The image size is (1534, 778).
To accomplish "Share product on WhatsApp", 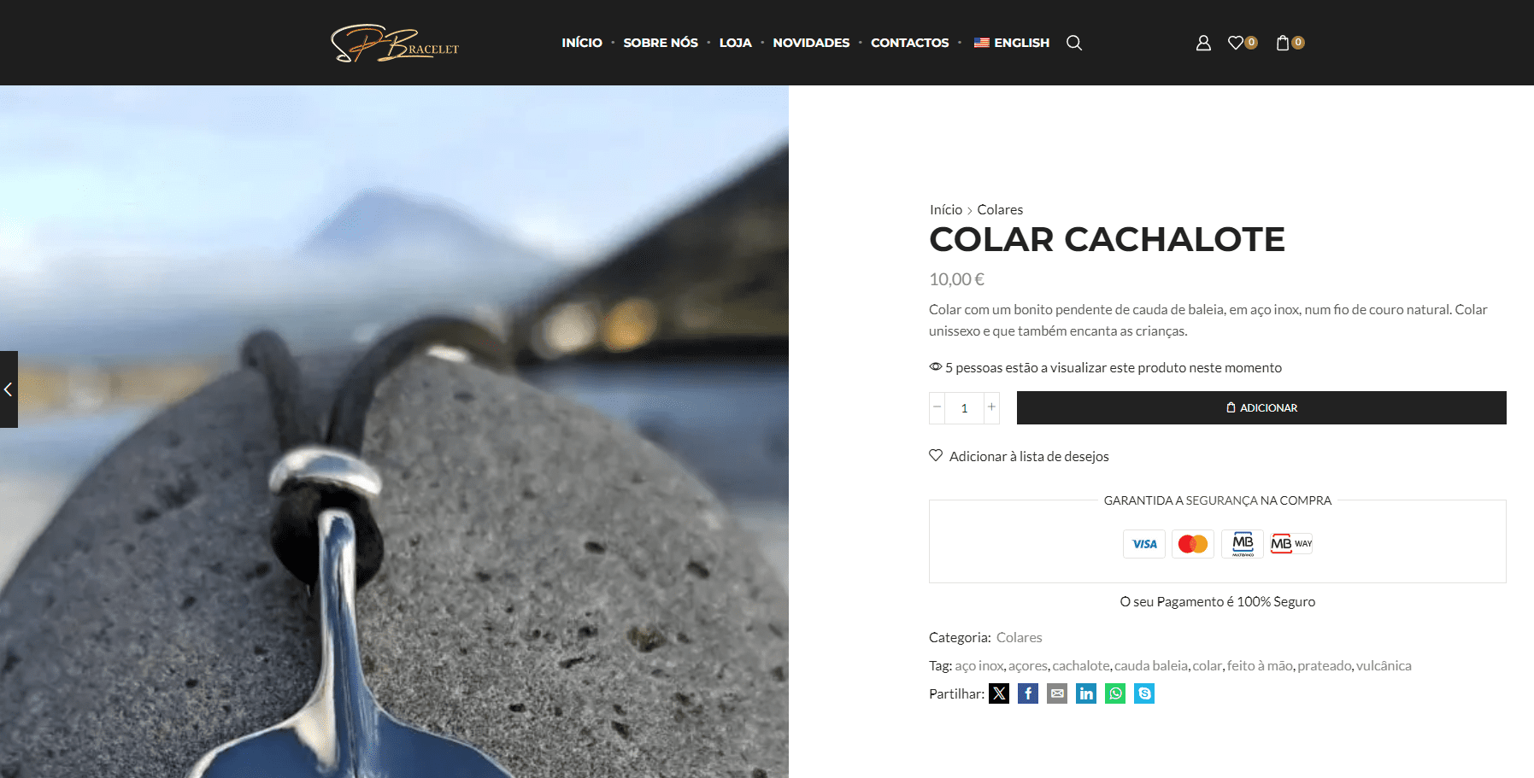I will click(x=1115, y=693).
